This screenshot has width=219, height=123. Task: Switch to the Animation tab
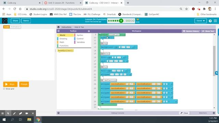coord(15,27)
